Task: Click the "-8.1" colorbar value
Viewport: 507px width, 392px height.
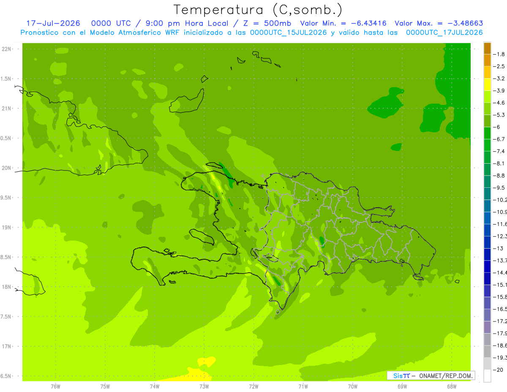Action: (x=499, y=163)
